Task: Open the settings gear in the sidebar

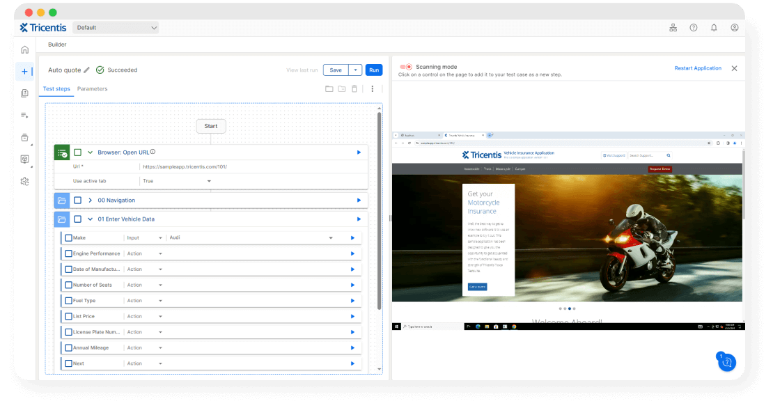Action: tap(24, 181)
